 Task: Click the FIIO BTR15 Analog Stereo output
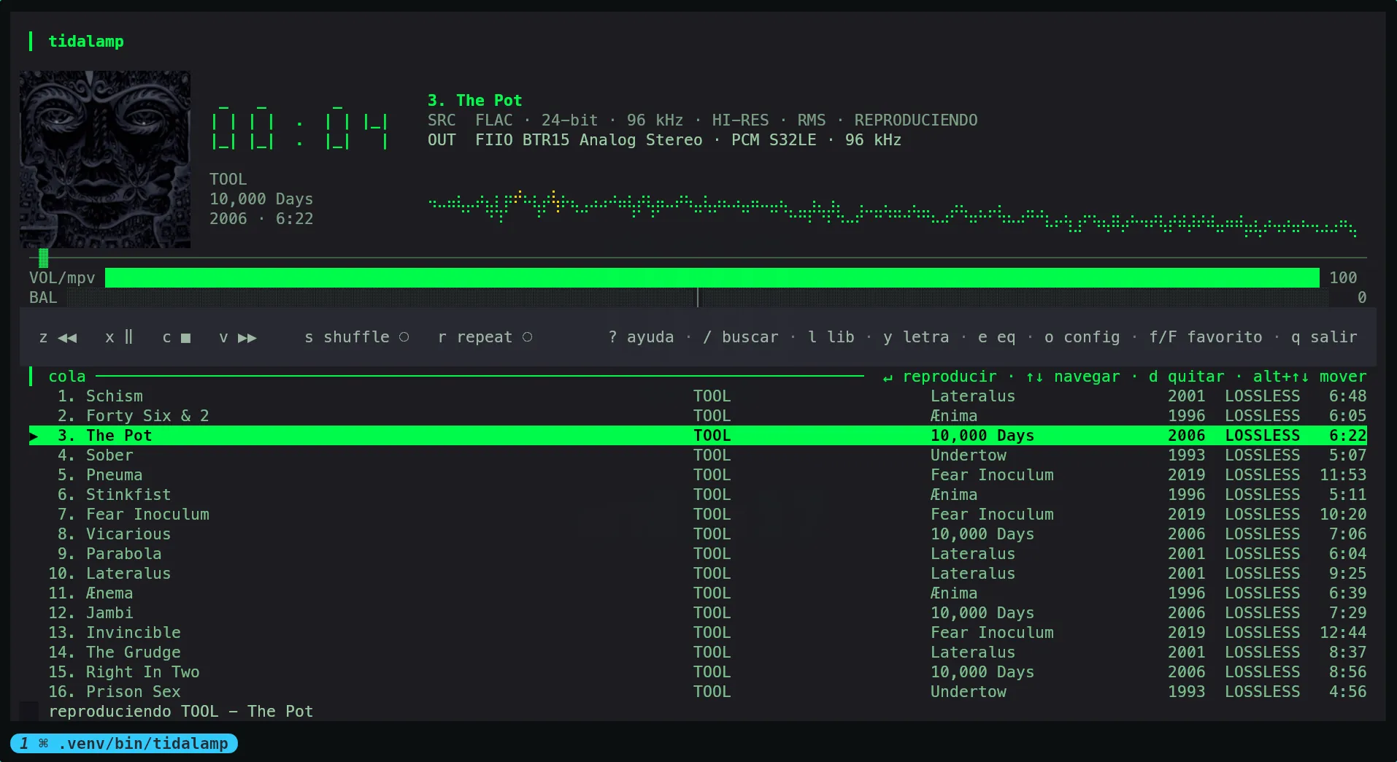[589, 140]
